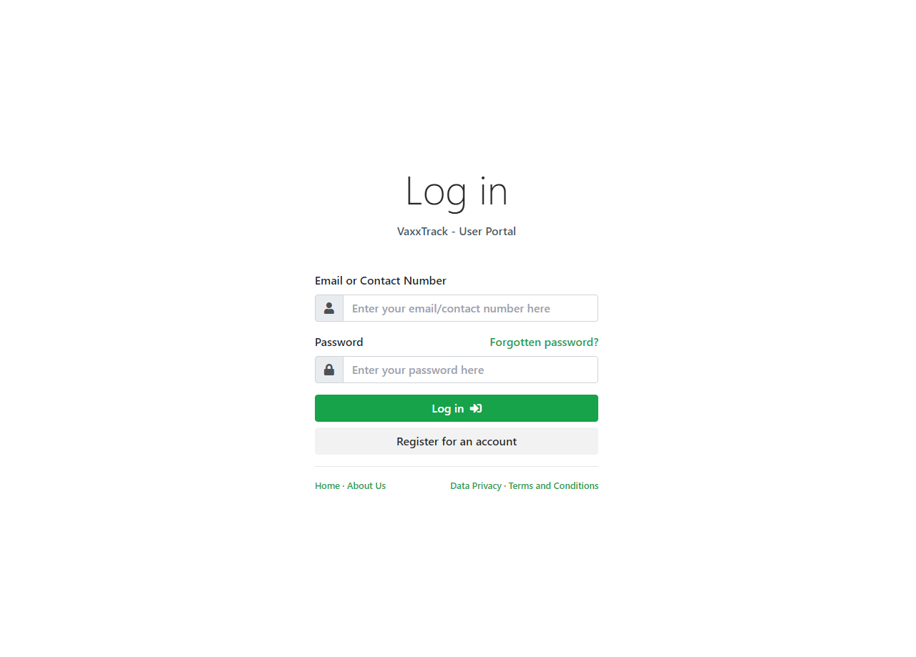
Task: Select Register for an account button
Action: [457, 441]
